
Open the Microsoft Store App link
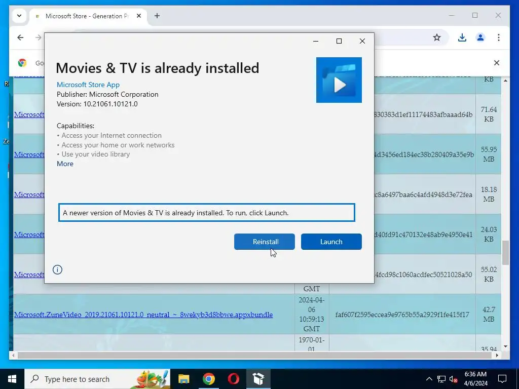pyautogui.click(x=88, y=85)
